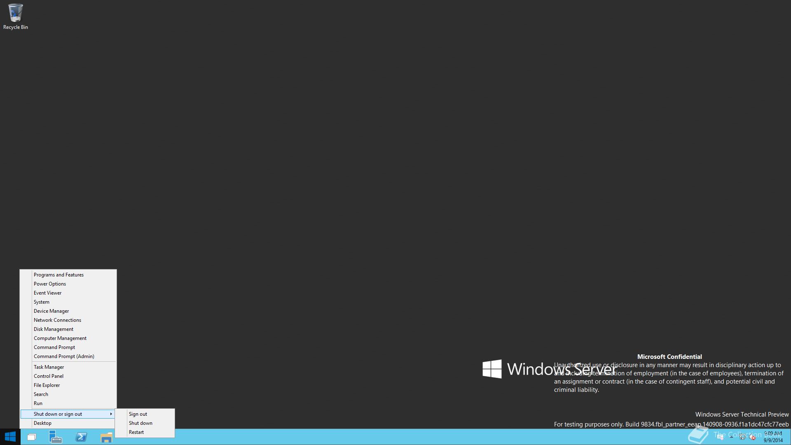Click the taskbar clock and date
Screen dimensions: 791x445
773,437
